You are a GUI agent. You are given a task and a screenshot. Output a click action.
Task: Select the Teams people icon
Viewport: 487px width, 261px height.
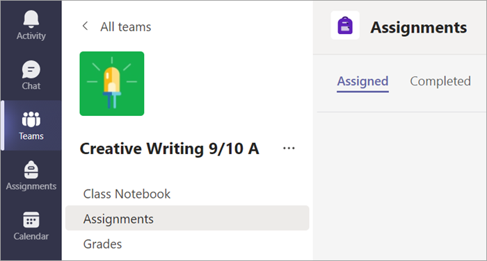[31, 119]
